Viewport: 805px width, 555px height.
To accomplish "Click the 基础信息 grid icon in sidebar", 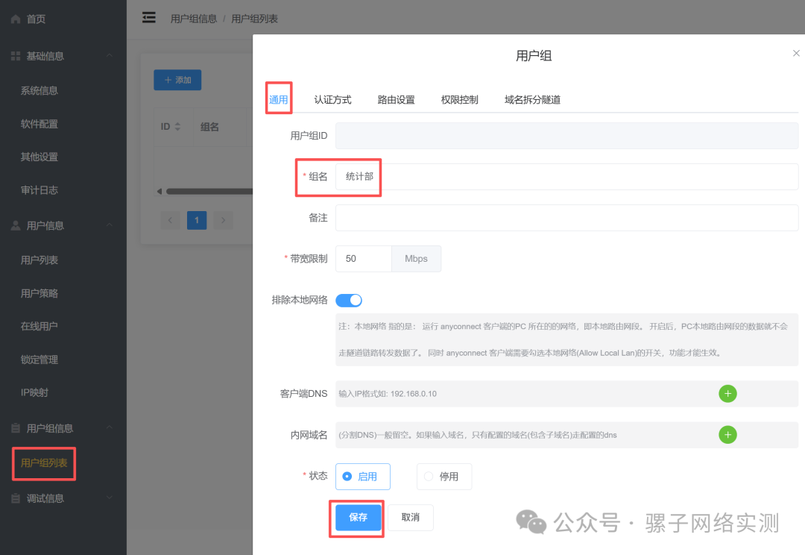I will pyautogui.click(x=16, y=55).
